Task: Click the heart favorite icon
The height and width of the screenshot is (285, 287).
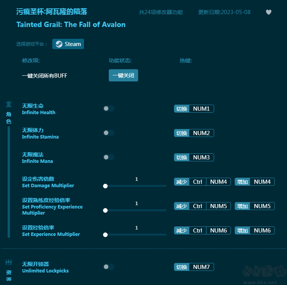Action: (269, 12)
